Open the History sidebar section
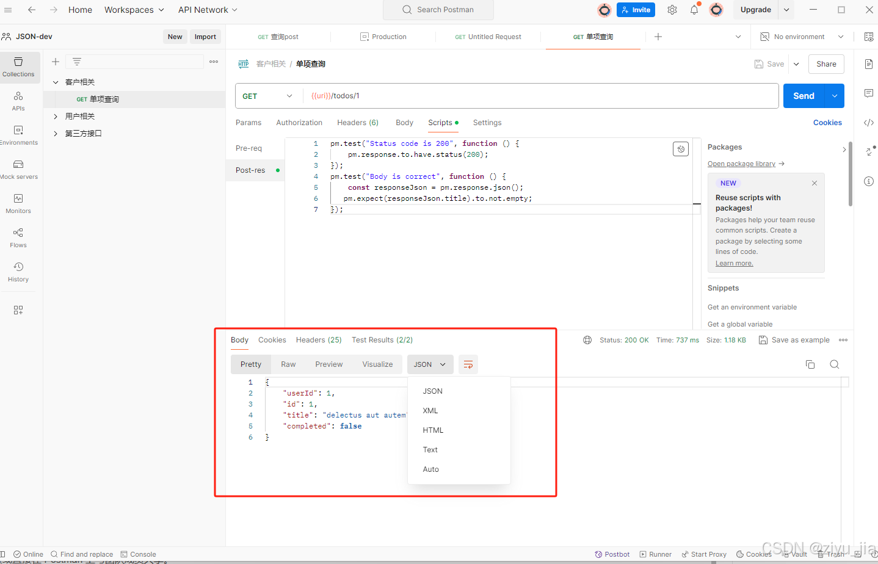The height and width of the screenshot is (564, 878). pos(18,272)
